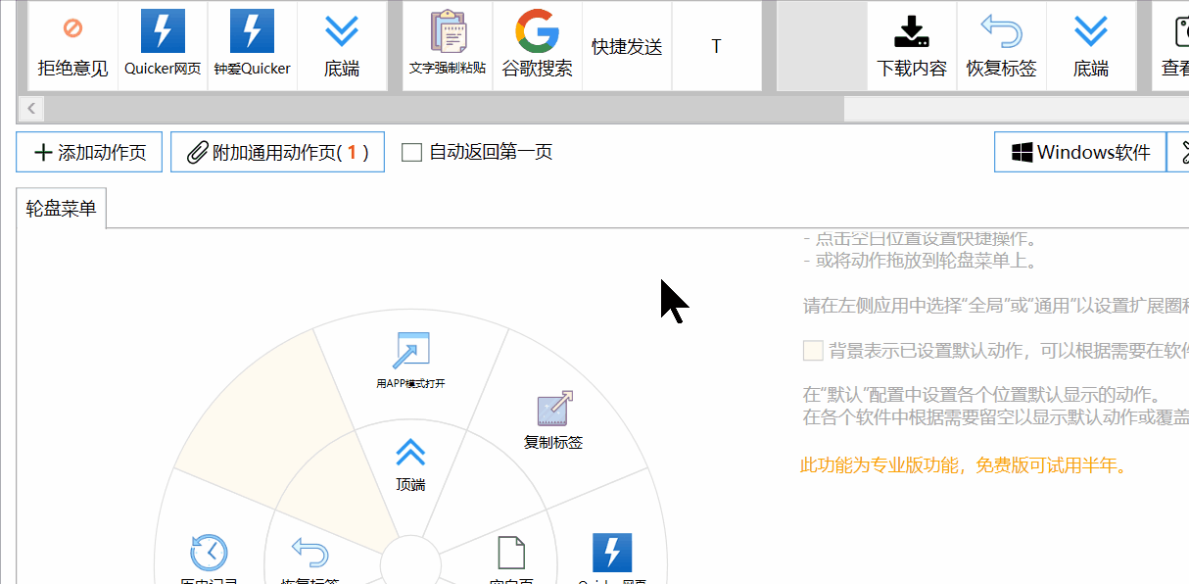Launch the 钟爱Quicker action
The image size is (1189, 584).
(253, 46)
